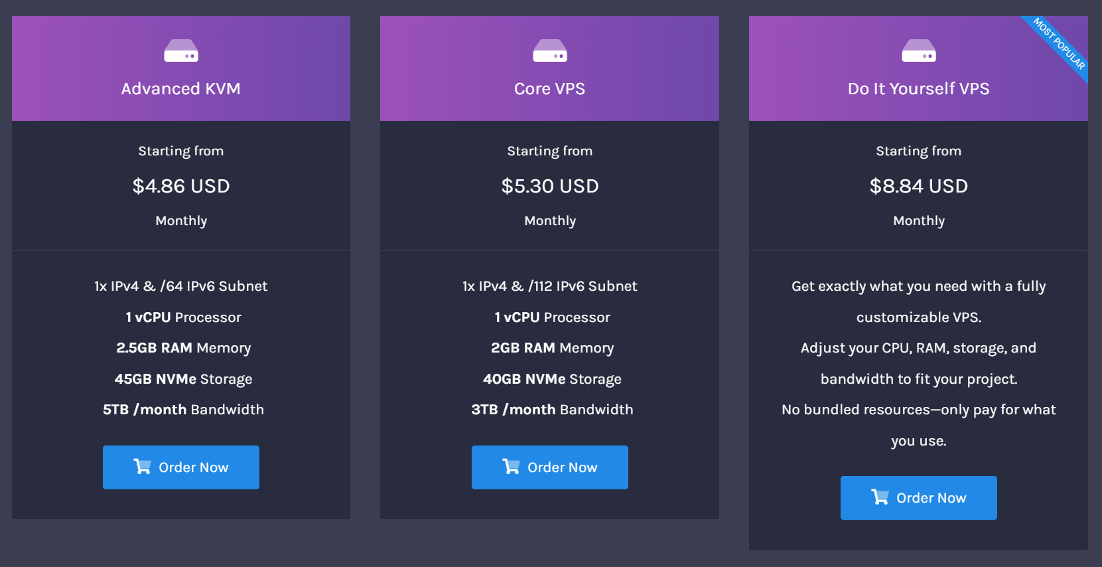Click the Core VPS server icon
Screen dimensions: 1102x567
tap(549, 51)
